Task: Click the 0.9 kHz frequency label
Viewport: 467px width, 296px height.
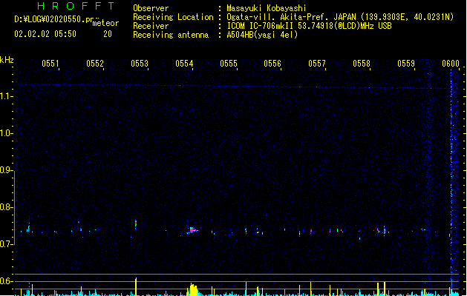Action: click(x=6, y=170)
